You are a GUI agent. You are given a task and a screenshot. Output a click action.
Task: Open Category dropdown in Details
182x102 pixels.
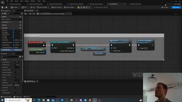tap(17, 80)
